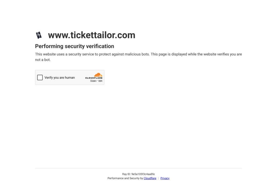Click the CLOUDFLARE wordmark in the widget
Screen dimensions: 277x184
click(x=94, y=78)
